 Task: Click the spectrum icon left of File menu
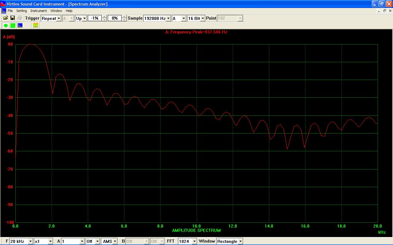click(x=4, y=11)
